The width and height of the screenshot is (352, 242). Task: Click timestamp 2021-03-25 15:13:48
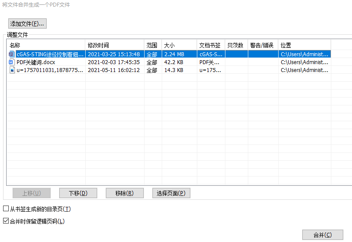[x=114, y=54]
